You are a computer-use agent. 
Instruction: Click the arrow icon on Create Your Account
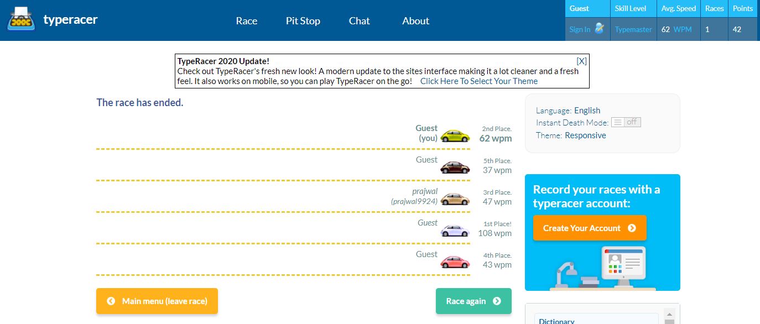click(632, 228)
